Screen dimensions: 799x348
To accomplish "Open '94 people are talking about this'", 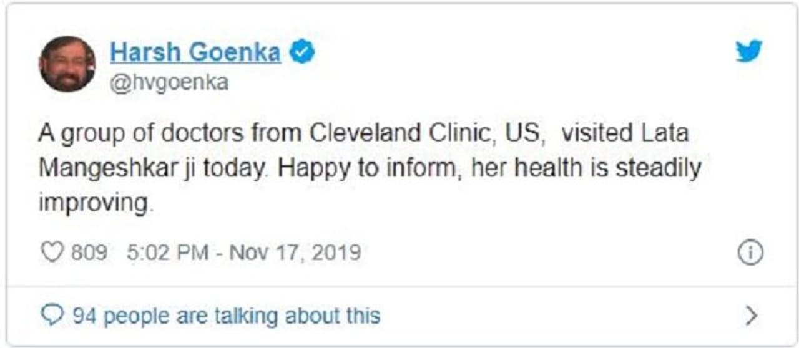I will click(226, 316).
